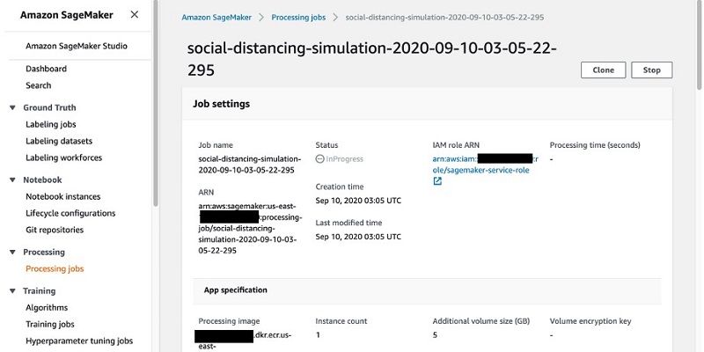The image size is (704, 352).
Task: Open Amazon SageMaker Studio
Action: 77,46
